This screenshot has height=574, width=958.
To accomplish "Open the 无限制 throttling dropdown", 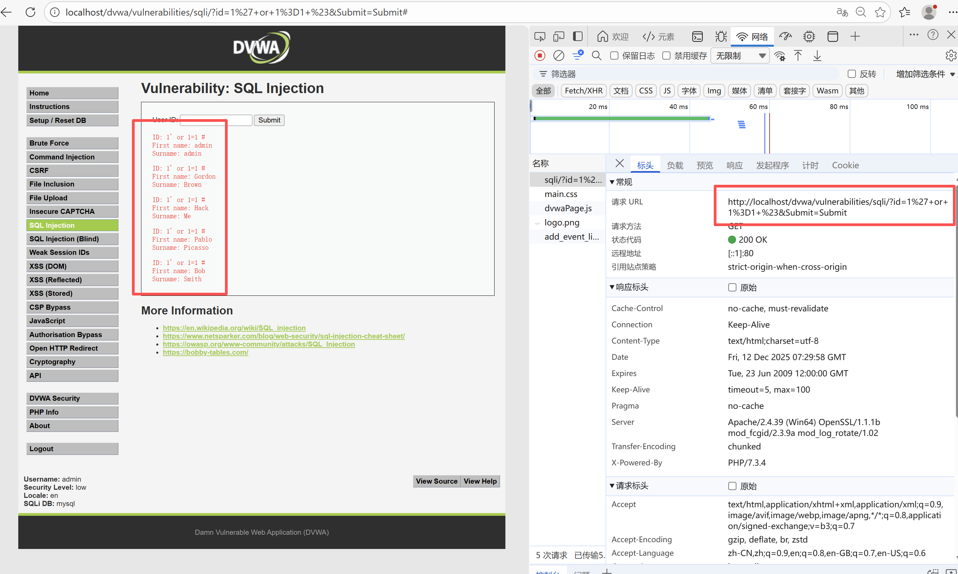I will click(740, 56).
